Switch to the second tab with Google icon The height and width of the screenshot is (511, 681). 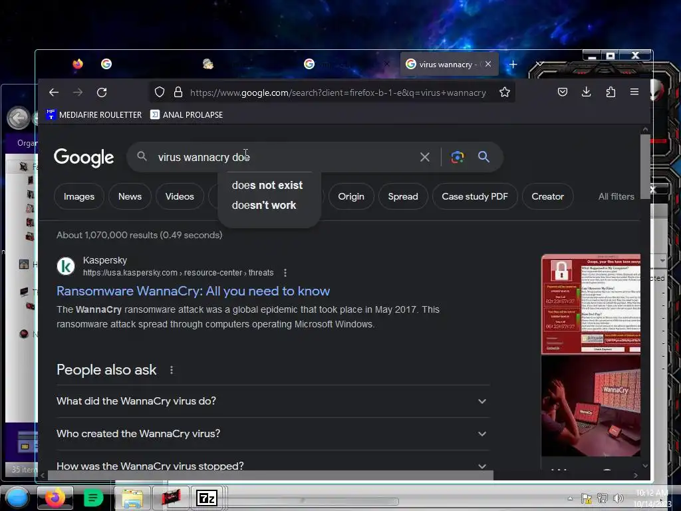click(x=106, y=64)
